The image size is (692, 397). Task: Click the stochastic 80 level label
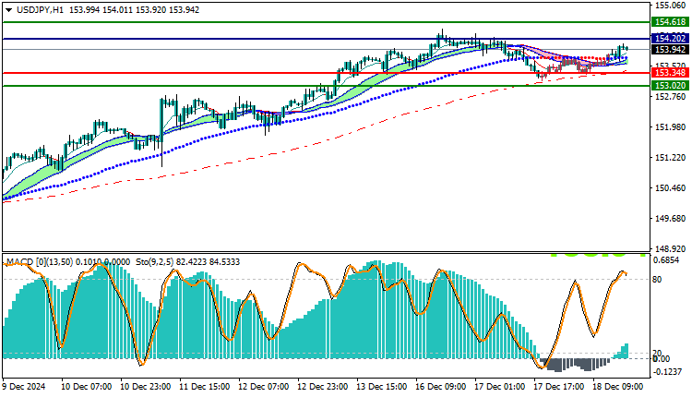[657, 279]
